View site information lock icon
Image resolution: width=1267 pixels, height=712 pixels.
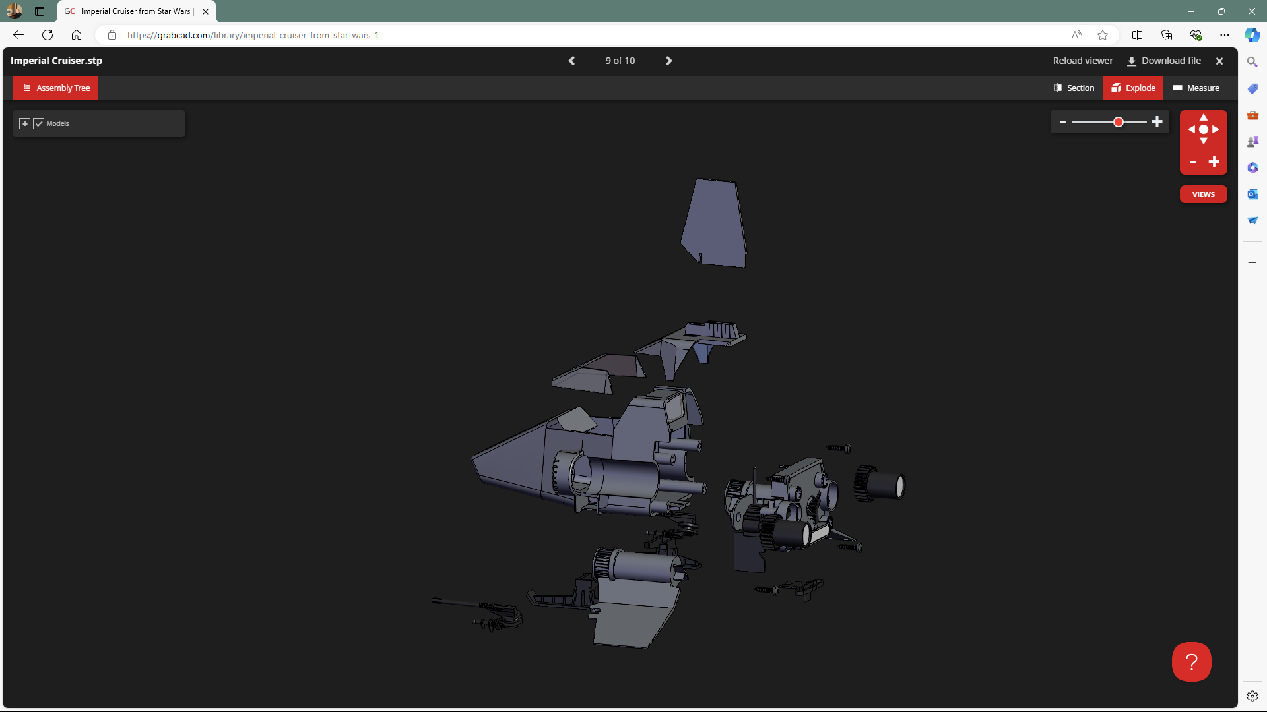112,35
